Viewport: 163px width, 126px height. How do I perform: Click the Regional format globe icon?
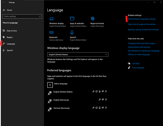[x=92, y=18]
